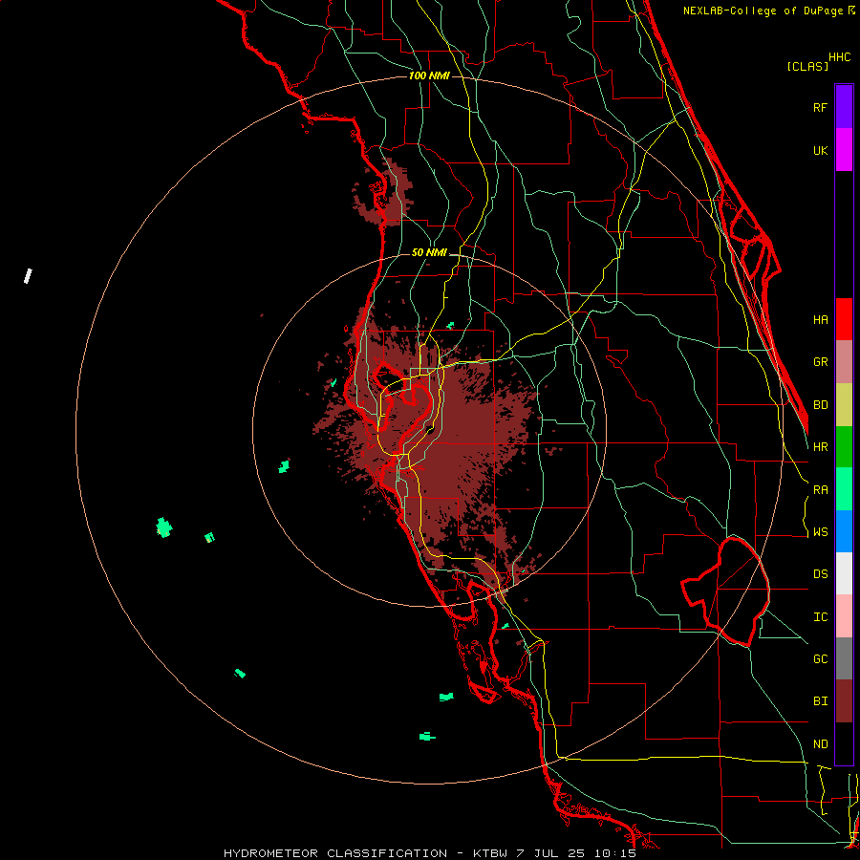
Task: Click the RF purple legend swatch
Action: pyautogui.click(x=844, y=106)
